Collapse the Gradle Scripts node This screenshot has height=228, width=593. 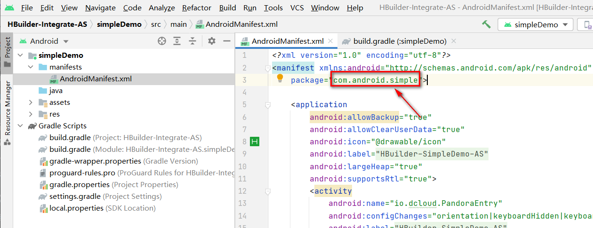(x=20, y=126)
